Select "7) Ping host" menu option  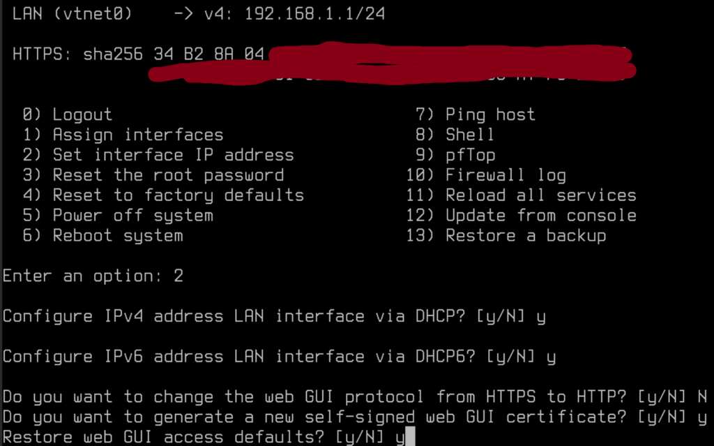click(x=476, y=114)
